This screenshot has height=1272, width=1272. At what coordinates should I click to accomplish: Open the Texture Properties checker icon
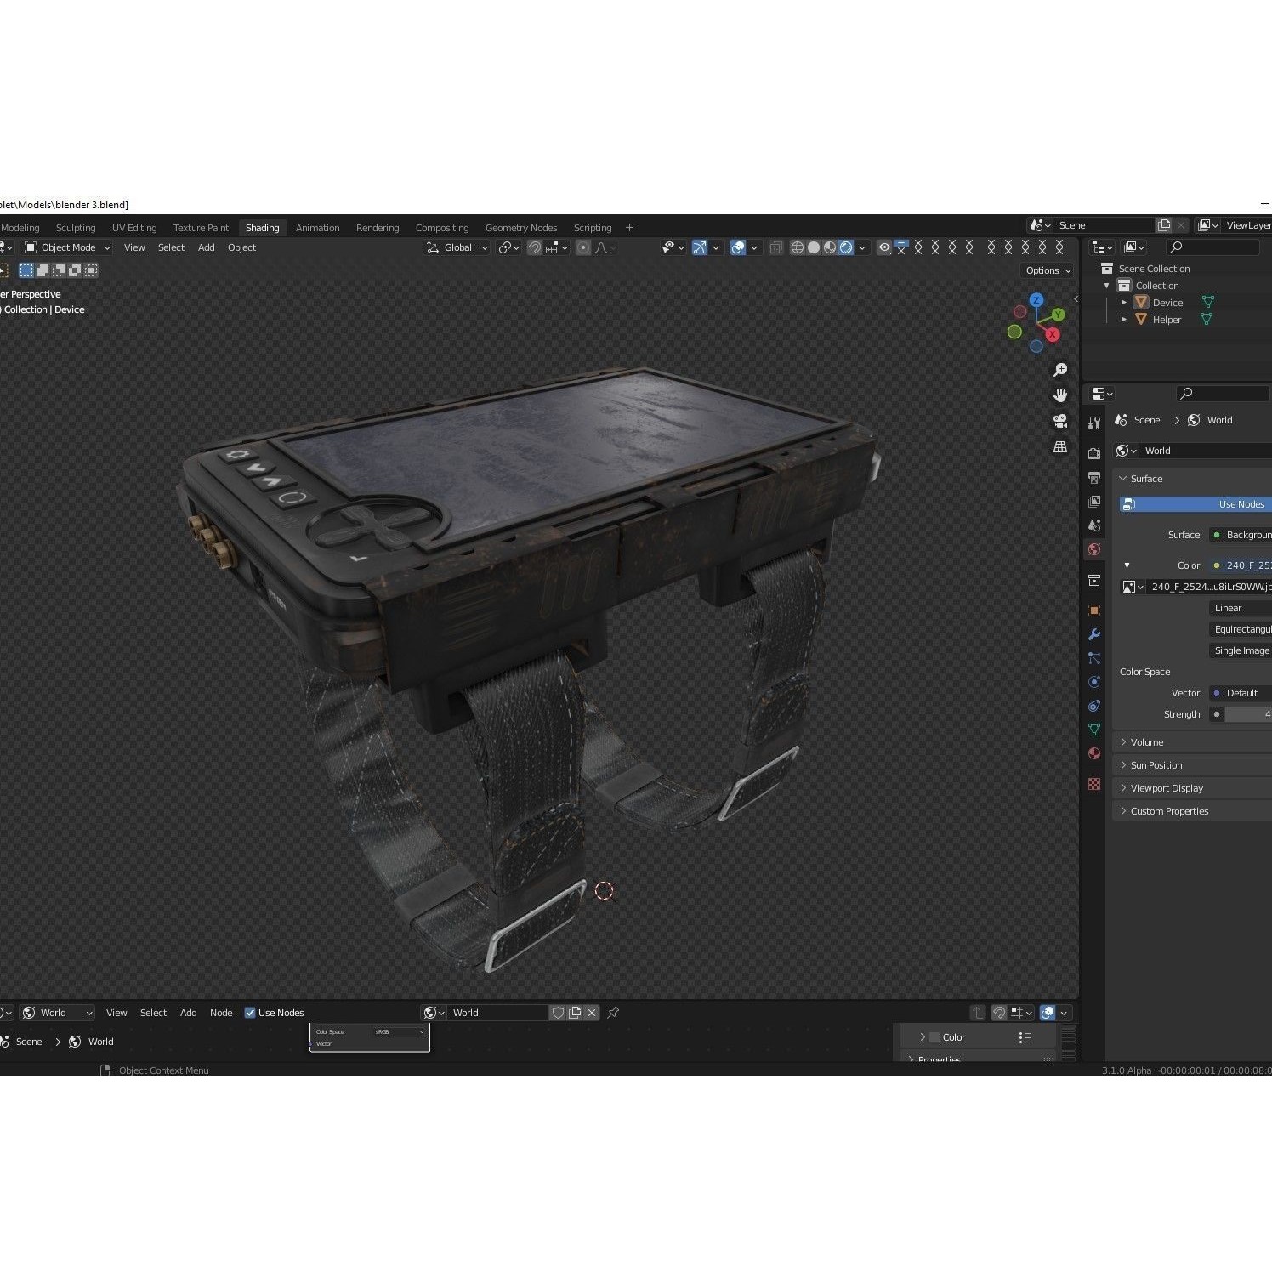click(x=1094, y=785)
